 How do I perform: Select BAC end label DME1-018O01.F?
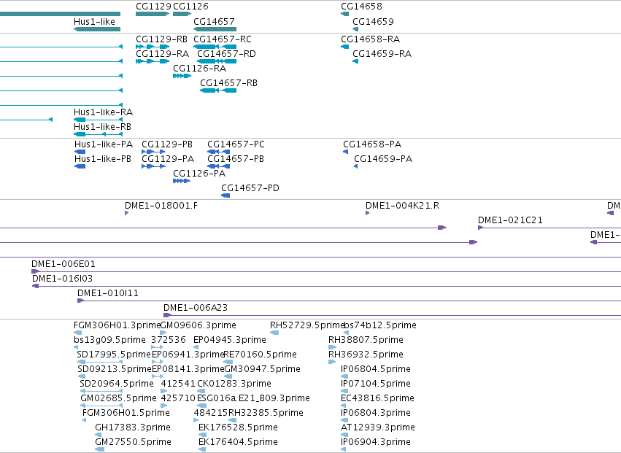[x=161, y=206]
